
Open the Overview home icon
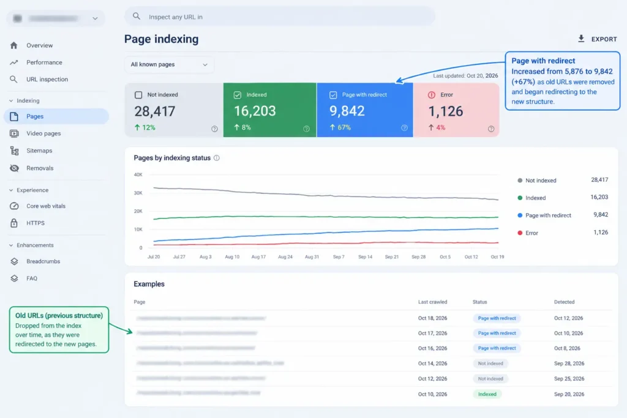(x=14, y=45)
